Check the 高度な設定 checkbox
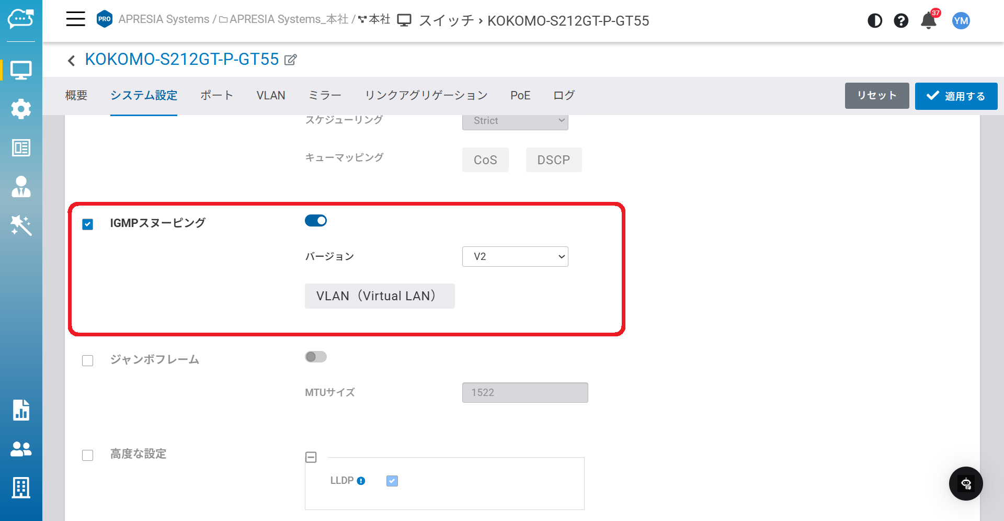This screenshot has width=1004, height=521. point(88,455)
